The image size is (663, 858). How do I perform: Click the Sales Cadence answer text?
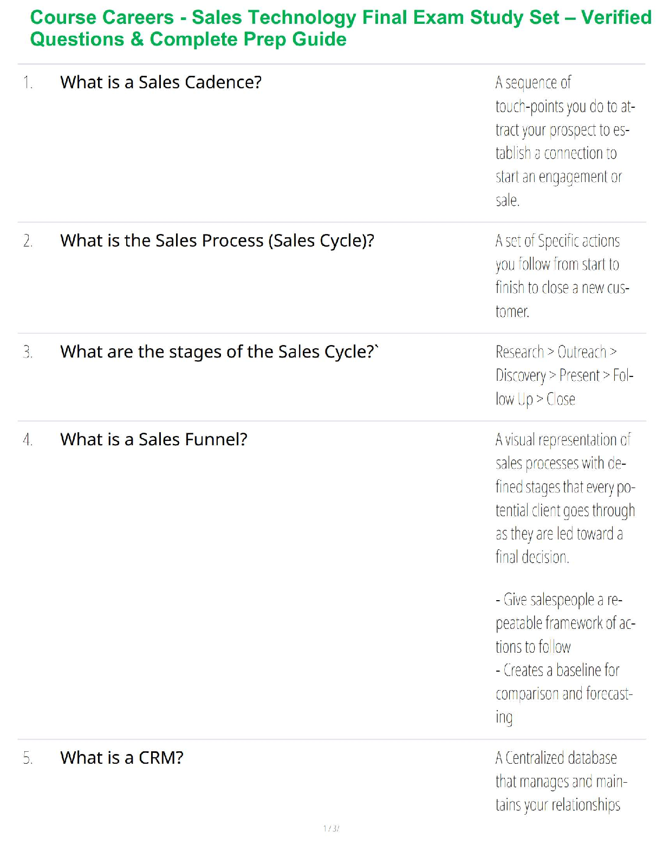point(563,141)
